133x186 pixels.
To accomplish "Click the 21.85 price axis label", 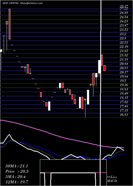I will [x=124, y=51].
